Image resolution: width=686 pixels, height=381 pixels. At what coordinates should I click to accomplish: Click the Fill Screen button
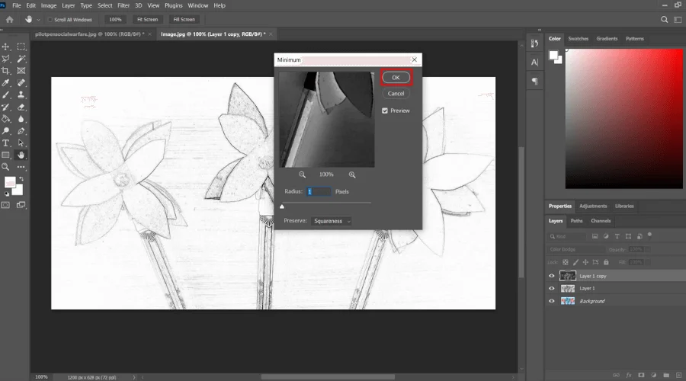[184, 20]
